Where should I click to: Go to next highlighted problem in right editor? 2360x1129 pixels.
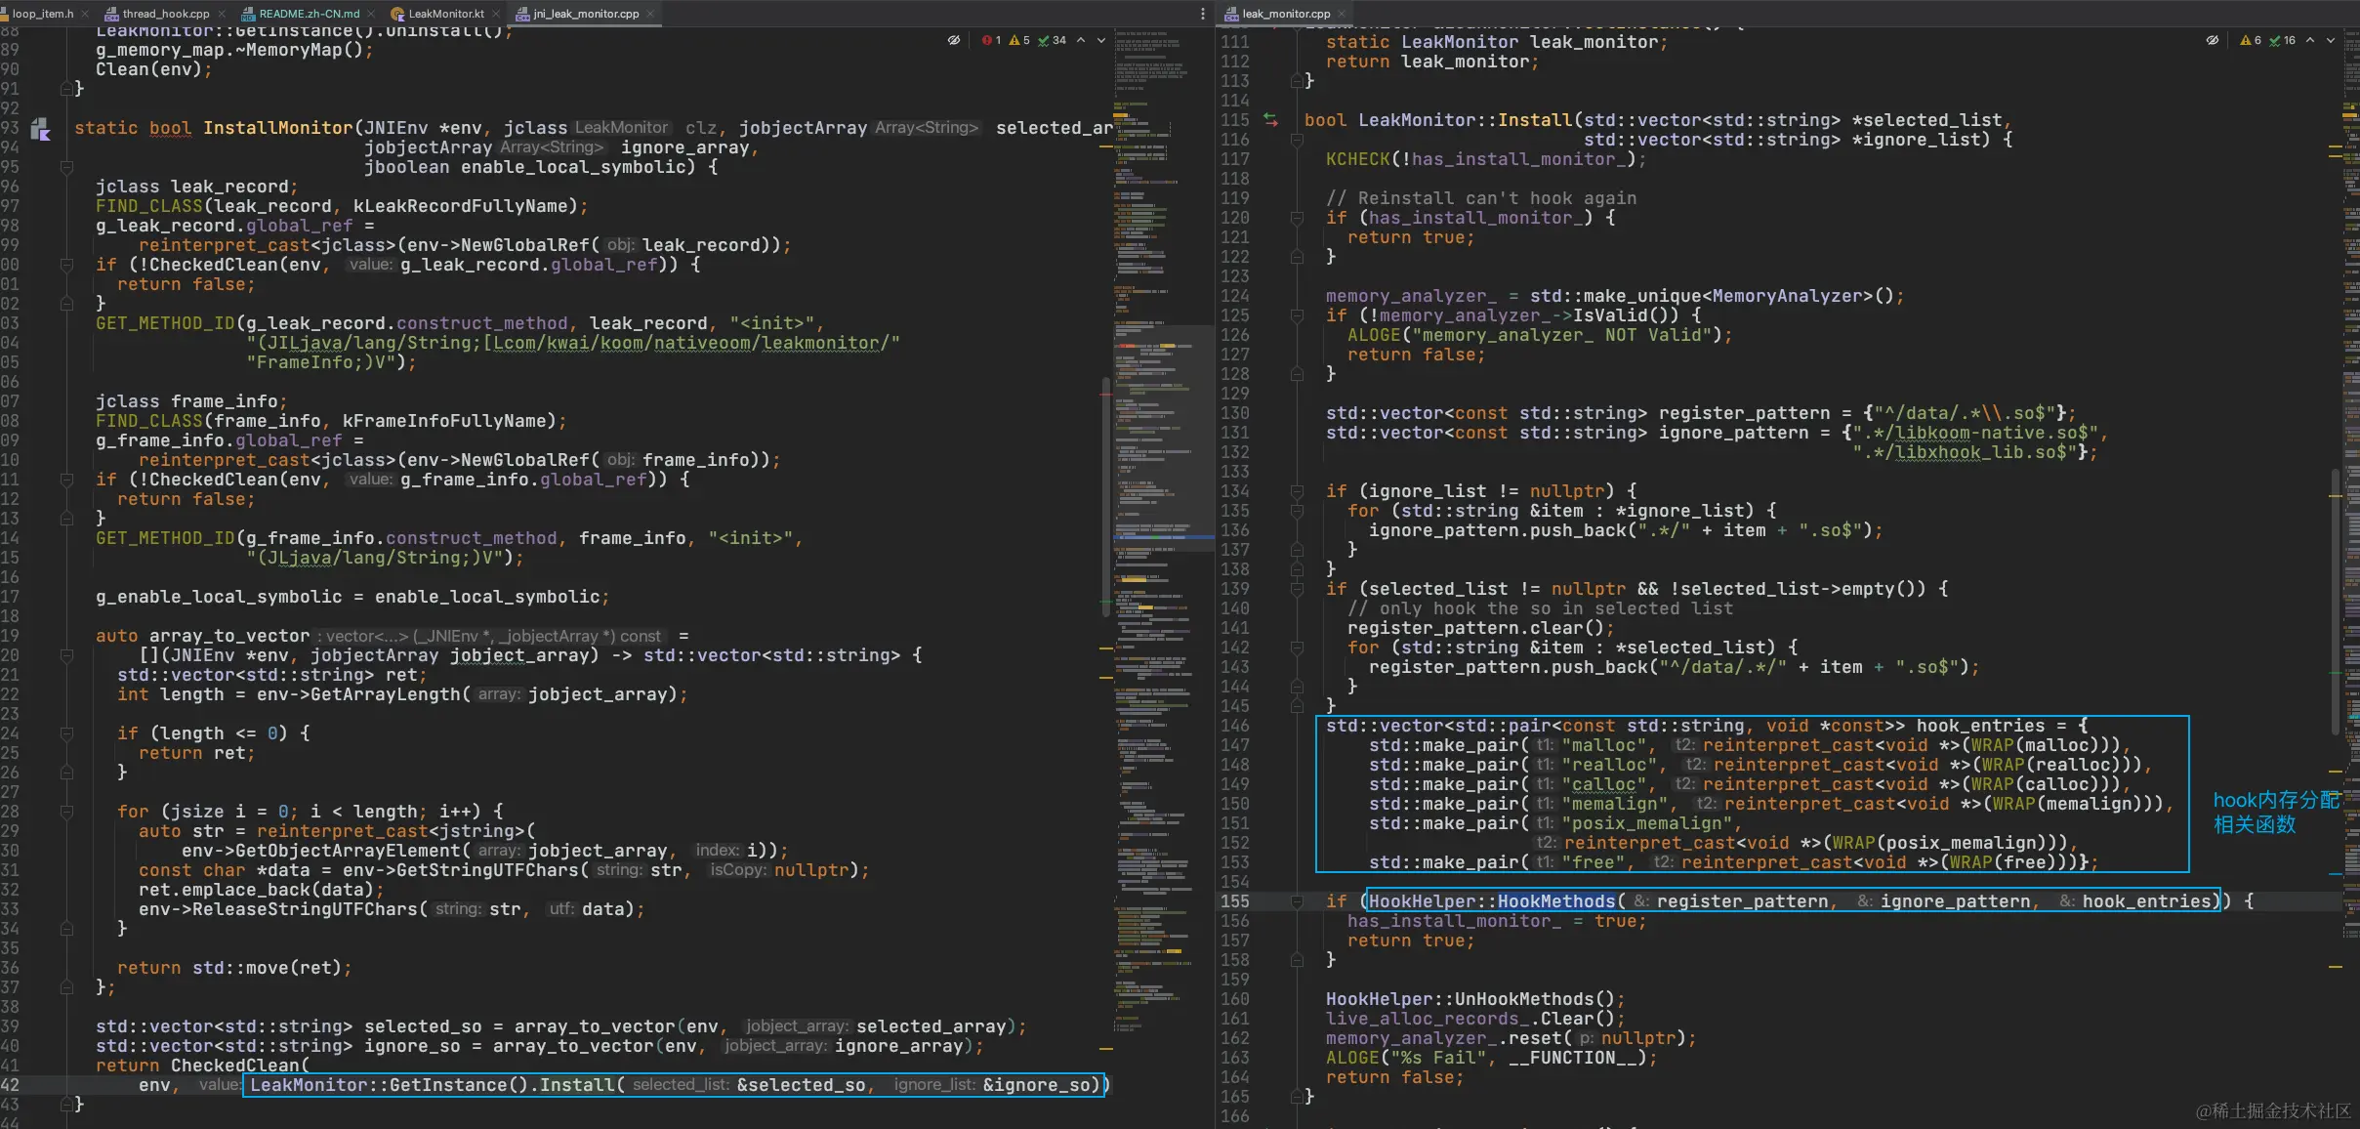click(2331, 40)
